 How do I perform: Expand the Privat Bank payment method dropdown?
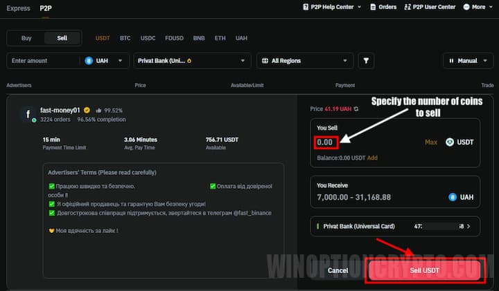pos(192,61)
